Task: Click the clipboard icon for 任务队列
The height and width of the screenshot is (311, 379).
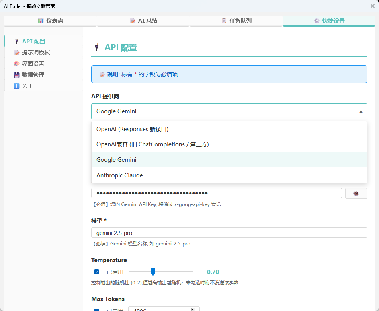Action: (224, 21)
